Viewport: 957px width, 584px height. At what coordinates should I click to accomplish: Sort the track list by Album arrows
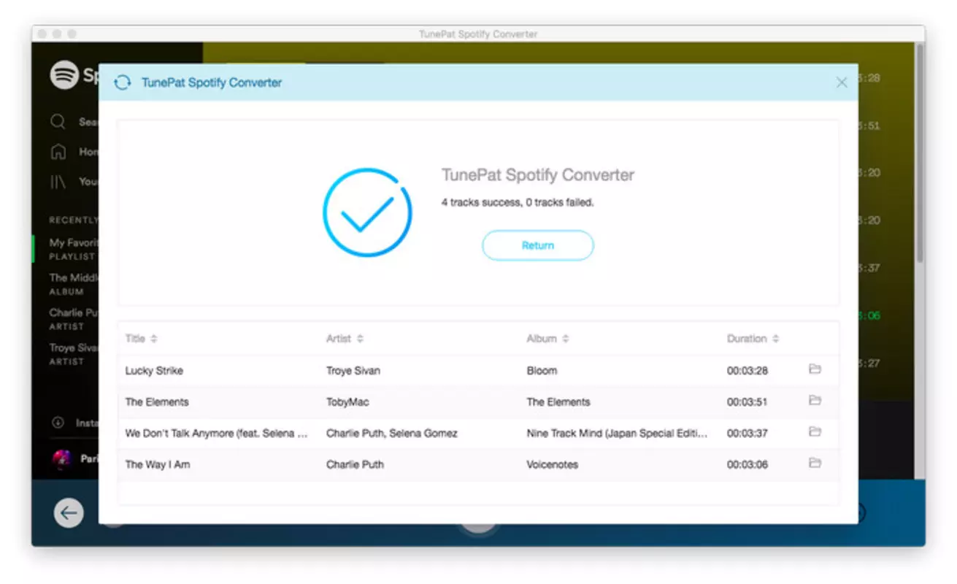click(x=566, y=339)
